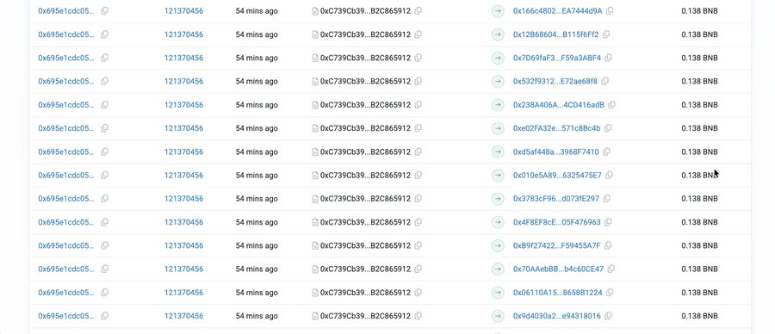Open tx hash 0x695e1cdc05... in the 0x12B68604...B115f6Ff2 row
Screen dimensions: 775x334
tap(65, 34)
